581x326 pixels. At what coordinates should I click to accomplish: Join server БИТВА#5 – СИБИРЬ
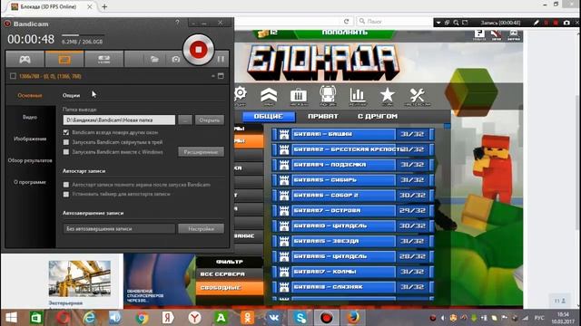click(x=353, y=180)
